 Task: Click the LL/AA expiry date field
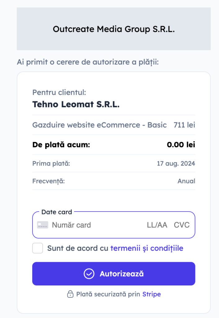point(157,225)
